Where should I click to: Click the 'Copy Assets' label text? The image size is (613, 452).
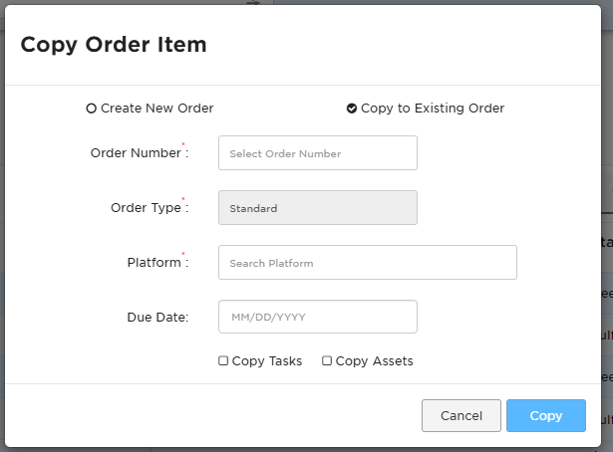[375, 361]
